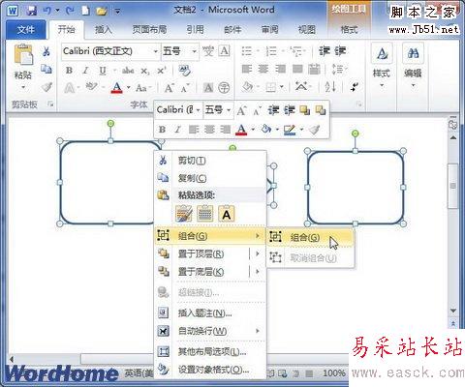Open the 文件 File tab
The width and height of the screenshot is (465, 387).
[26, 30]
